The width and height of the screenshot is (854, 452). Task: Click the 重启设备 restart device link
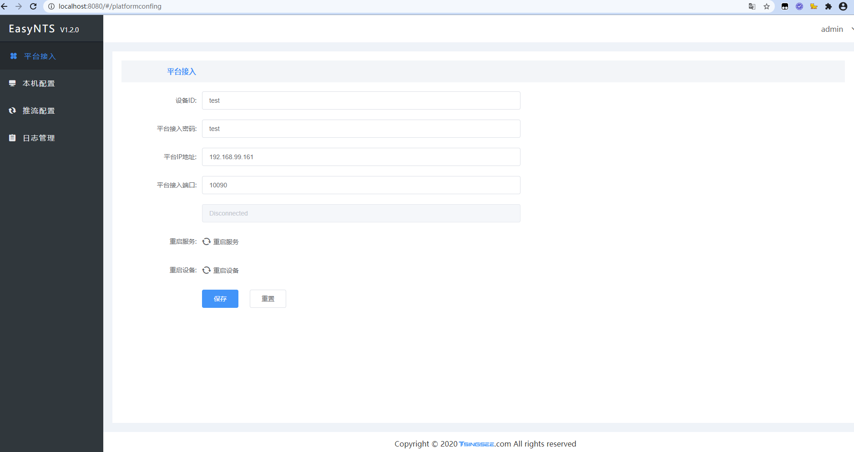[x=221, y=270]
